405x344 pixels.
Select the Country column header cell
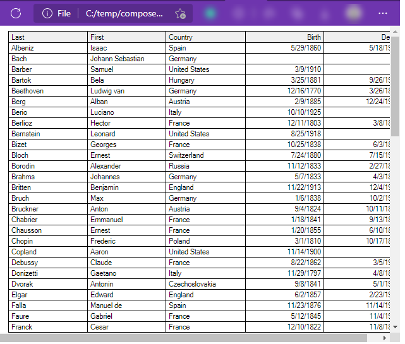pos(205,37)
